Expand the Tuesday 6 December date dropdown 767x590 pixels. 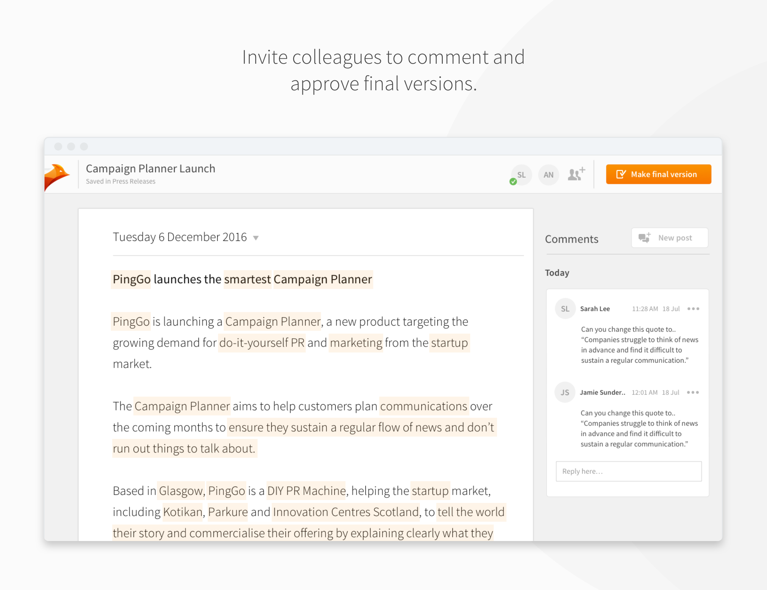pyautogui.click(x=256, y=238)
